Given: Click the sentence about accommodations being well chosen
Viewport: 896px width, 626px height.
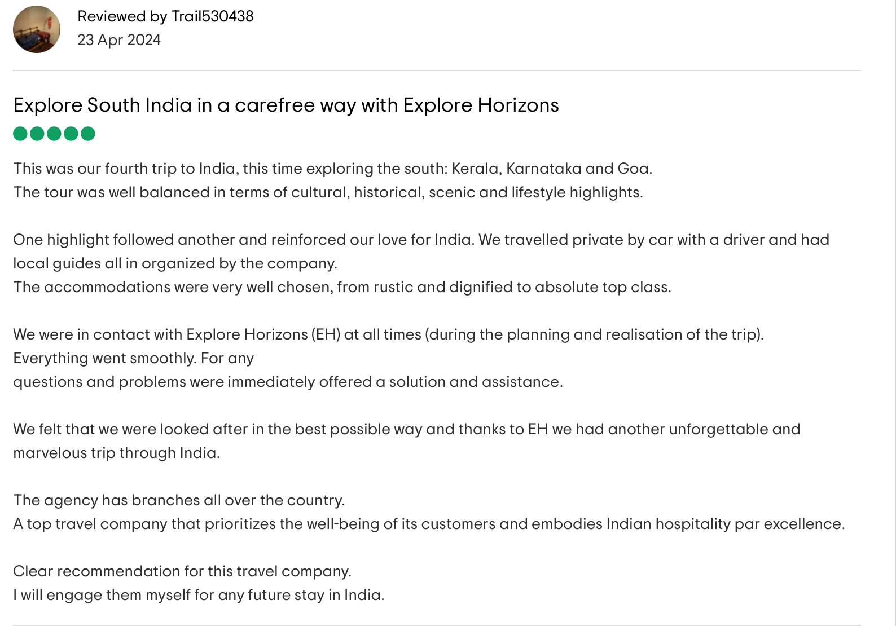Looking at the screenshot, I should (342, 287).
